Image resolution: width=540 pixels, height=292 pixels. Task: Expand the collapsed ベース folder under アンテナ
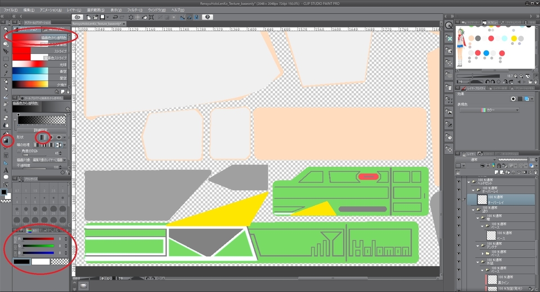click(x=482, y=253)
